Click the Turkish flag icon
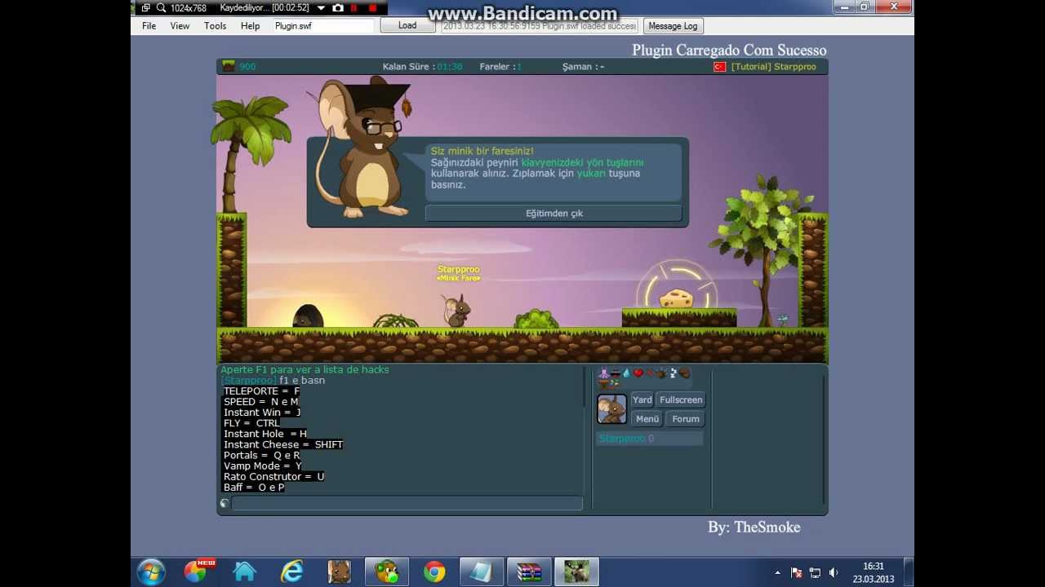 pyautogui.click(x=719, y=67)
